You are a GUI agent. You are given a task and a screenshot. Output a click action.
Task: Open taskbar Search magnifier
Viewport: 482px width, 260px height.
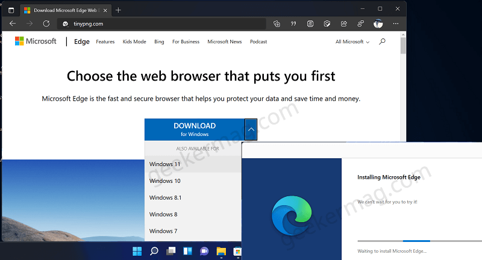[x=154, y=251]
